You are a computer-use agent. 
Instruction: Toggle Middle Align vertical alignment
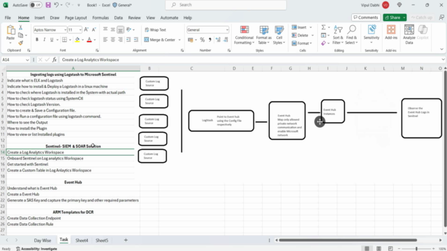pyautogui.click(x=113, y=29)
